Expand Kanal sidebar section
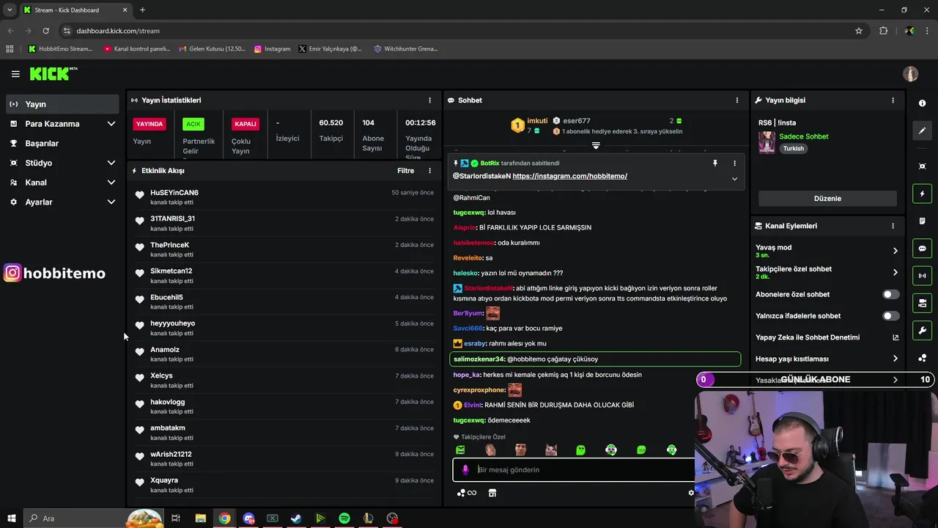 (x=111, y=183)
